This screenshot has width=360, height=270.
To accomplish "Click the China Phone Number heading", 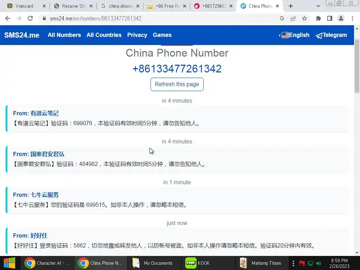I will pos(177,53).
